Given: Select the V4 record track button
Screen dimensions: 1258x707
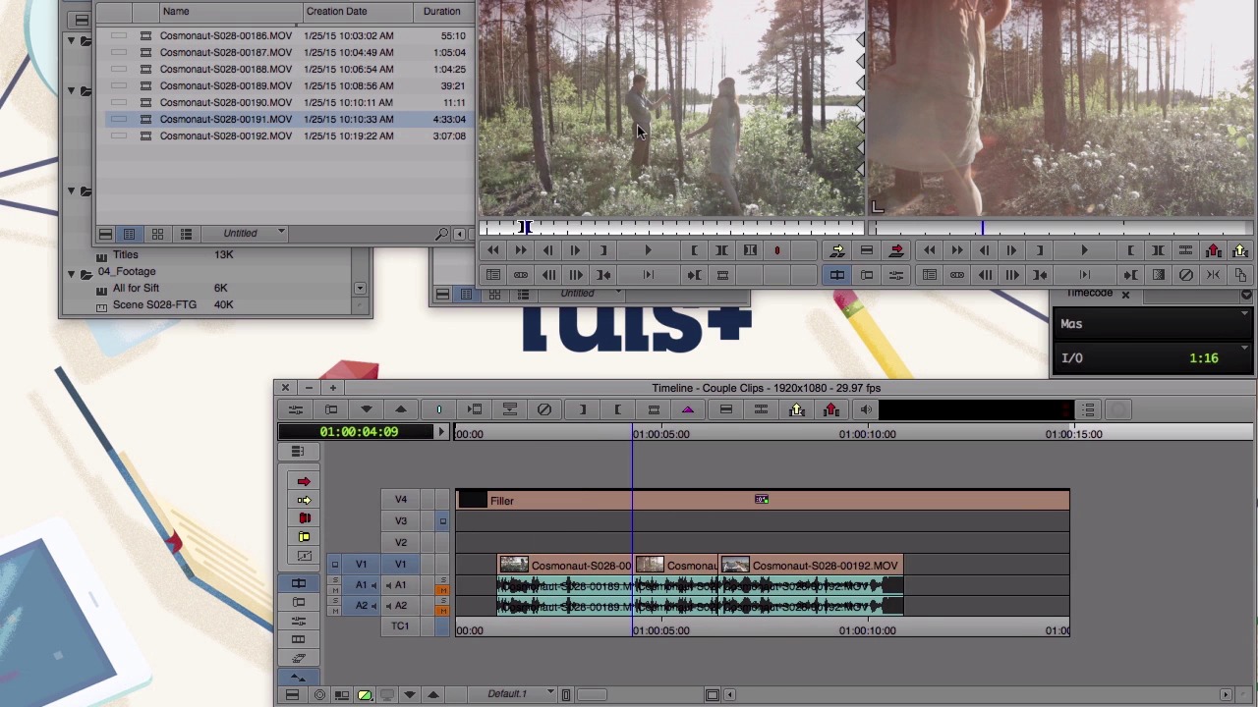Looking at the screenshot, I should (x=401, y=500).
